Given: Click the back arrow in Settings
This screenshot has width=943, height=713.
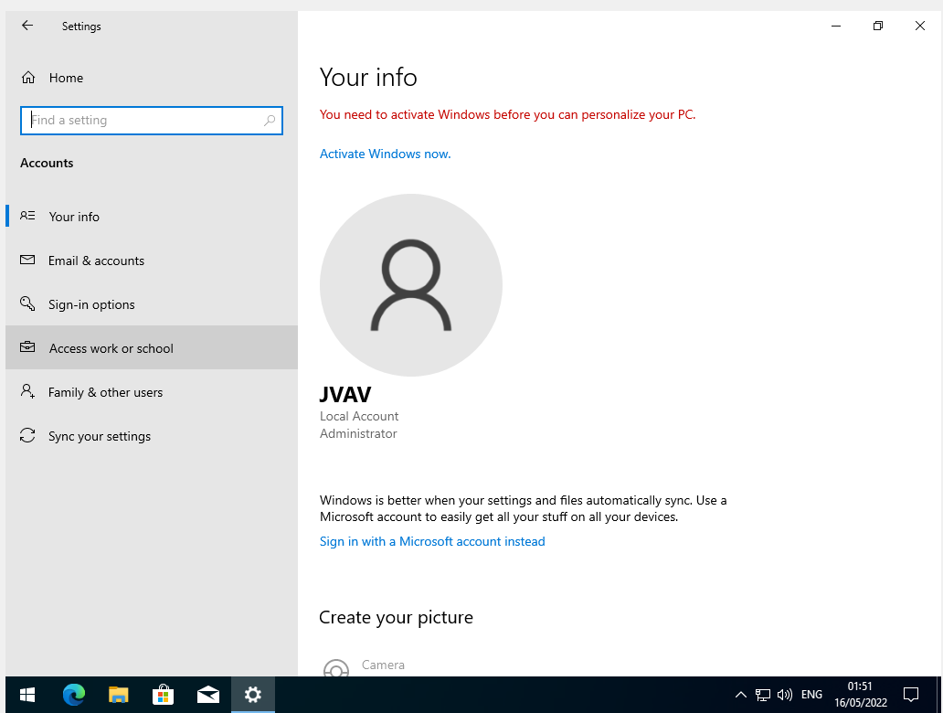Looking at the screenshot, I should click(26, 26).
